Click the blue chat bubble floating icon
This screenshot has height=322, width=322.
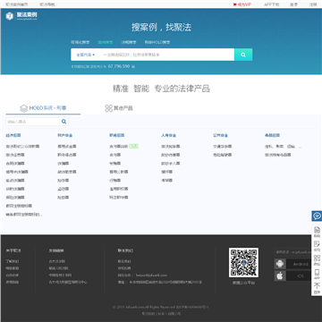click(317, 216)
